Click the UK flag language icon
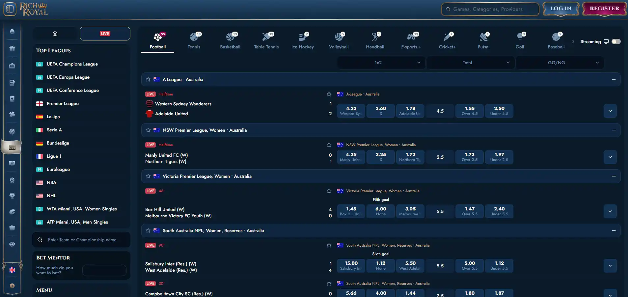The image size is (628, 297). tap(12, 270)
